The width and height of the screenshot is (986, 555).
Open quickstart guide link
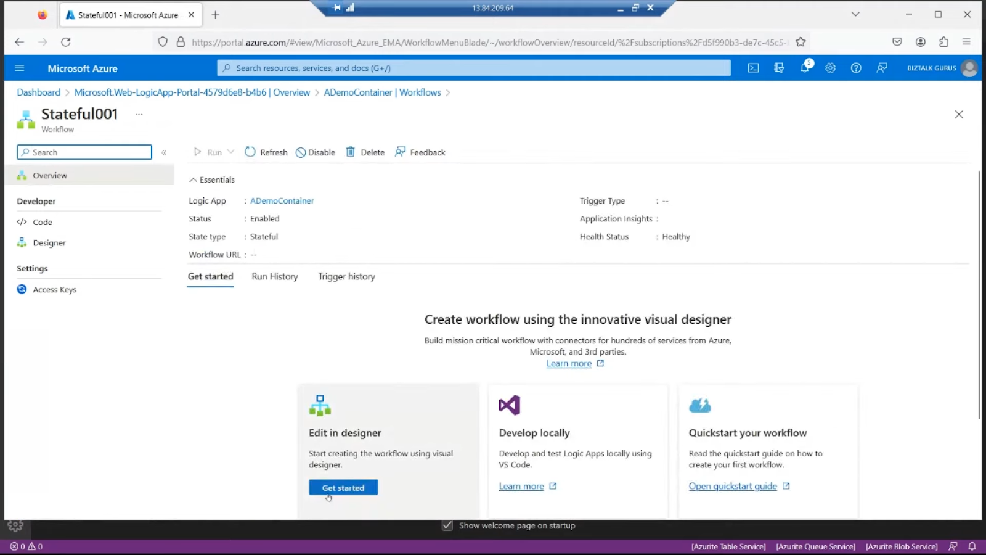point(733,486)
